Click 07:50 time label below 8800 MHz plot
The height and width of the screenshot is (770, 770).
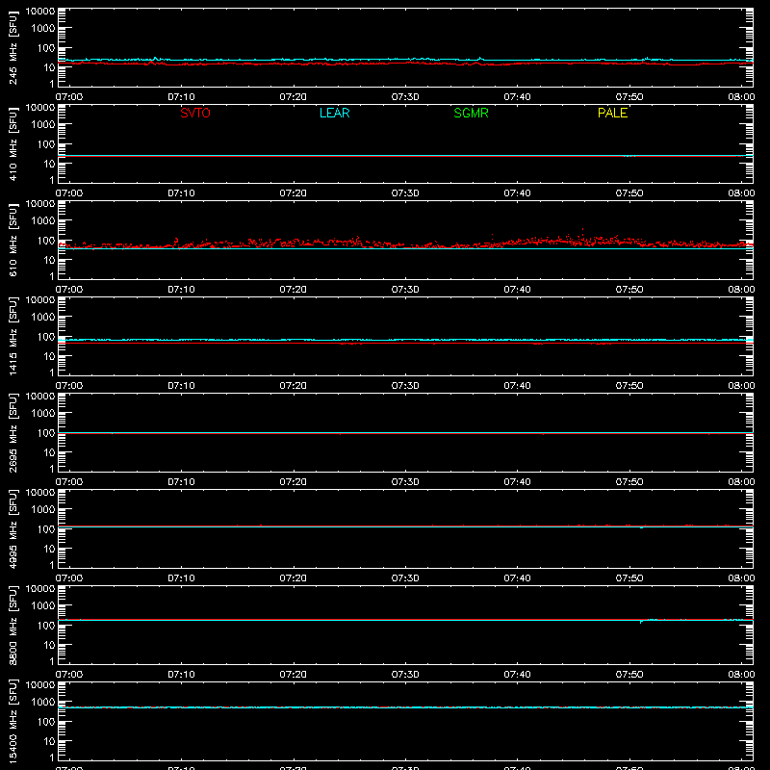pyautogui.click(x=629, y=675)
